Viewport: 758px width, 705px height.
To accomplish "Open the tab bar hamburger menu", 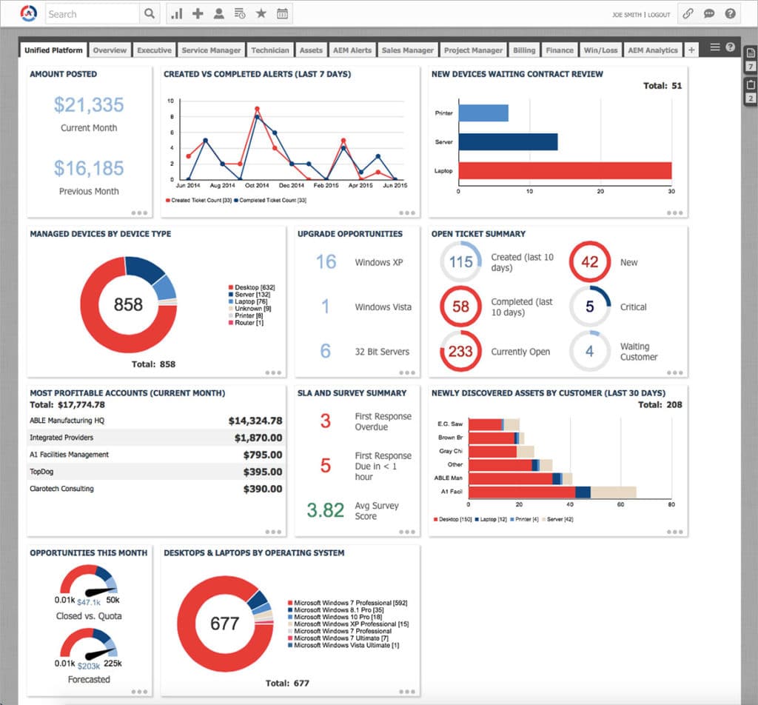I will click(x=715, y=47).
